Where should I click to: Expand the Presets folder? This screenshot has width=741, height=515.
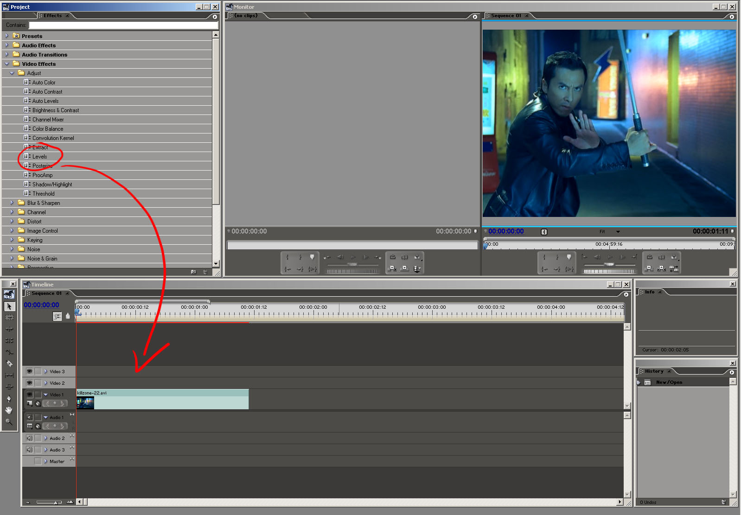click(x=6, y=36)
